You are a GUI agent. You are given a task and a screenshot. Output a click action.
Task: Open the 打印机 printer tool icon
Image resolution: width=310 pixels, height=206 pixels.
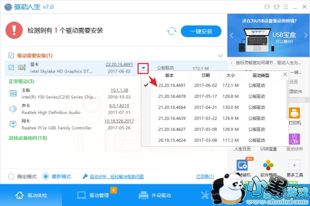click(295, 113)
